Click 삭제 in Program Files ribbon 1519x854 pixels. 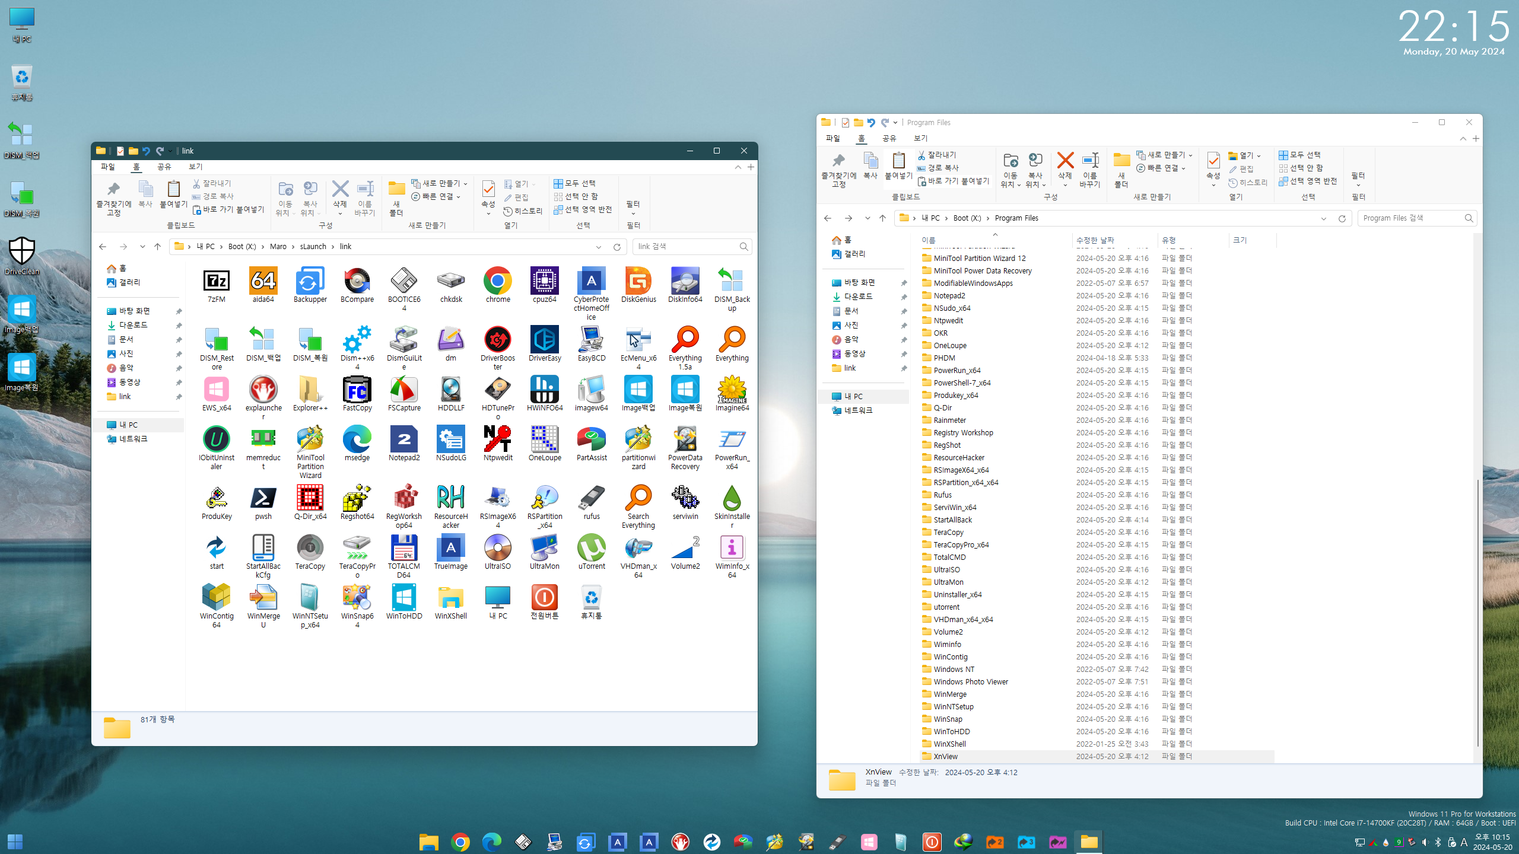1065,169
